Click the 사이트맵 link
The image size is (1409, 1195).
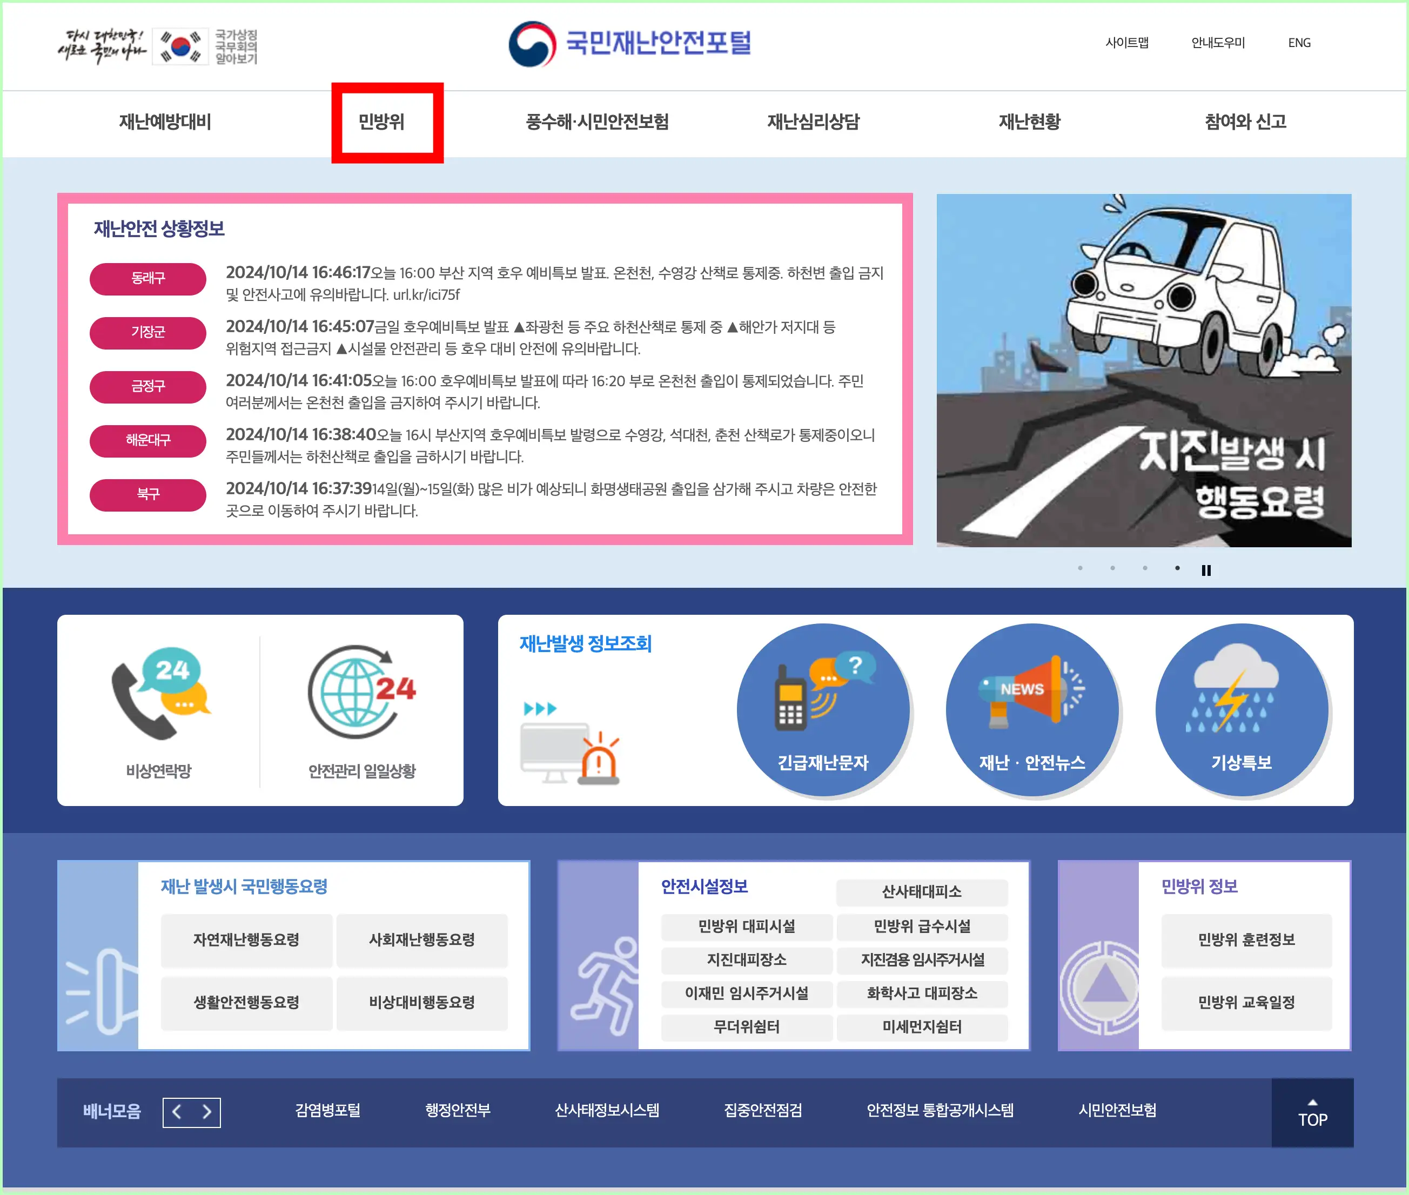tap(1129, 43)
